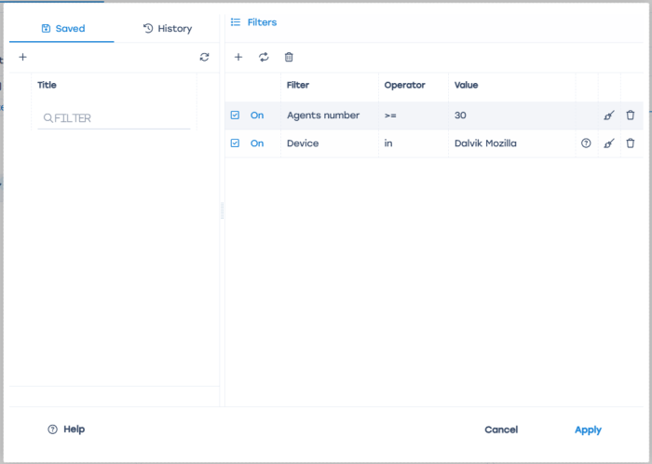The image size is (652, 464).
Task: Open the 'in' operator for Device
Action: 388,143
